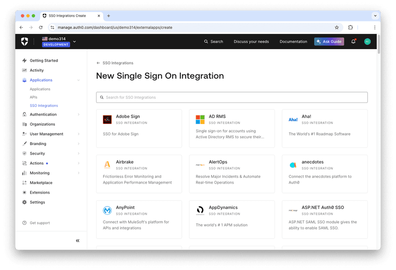Click the AD RMS Microsoft logo

(200, 119)
